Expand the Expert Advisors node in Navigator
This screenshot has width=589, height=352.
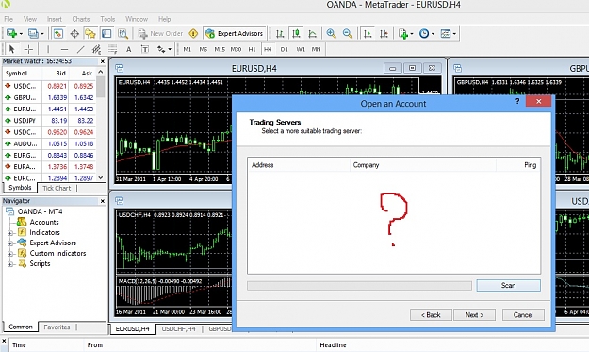coord(10,243)
